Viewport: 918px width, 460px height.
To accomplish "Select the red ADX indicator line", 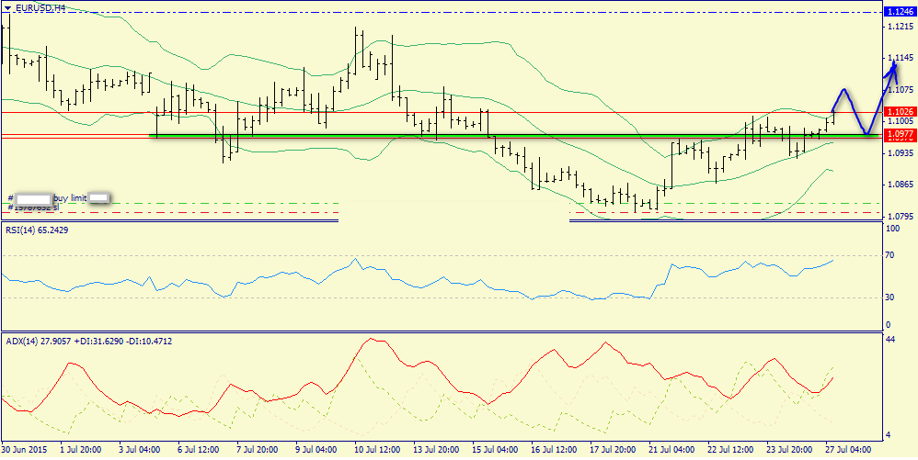I will click(x=368, y=342).
